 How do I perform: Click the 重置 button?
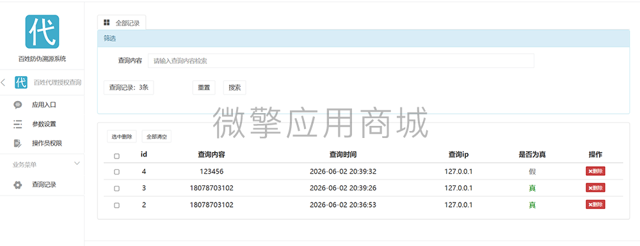tap(204, 88)
